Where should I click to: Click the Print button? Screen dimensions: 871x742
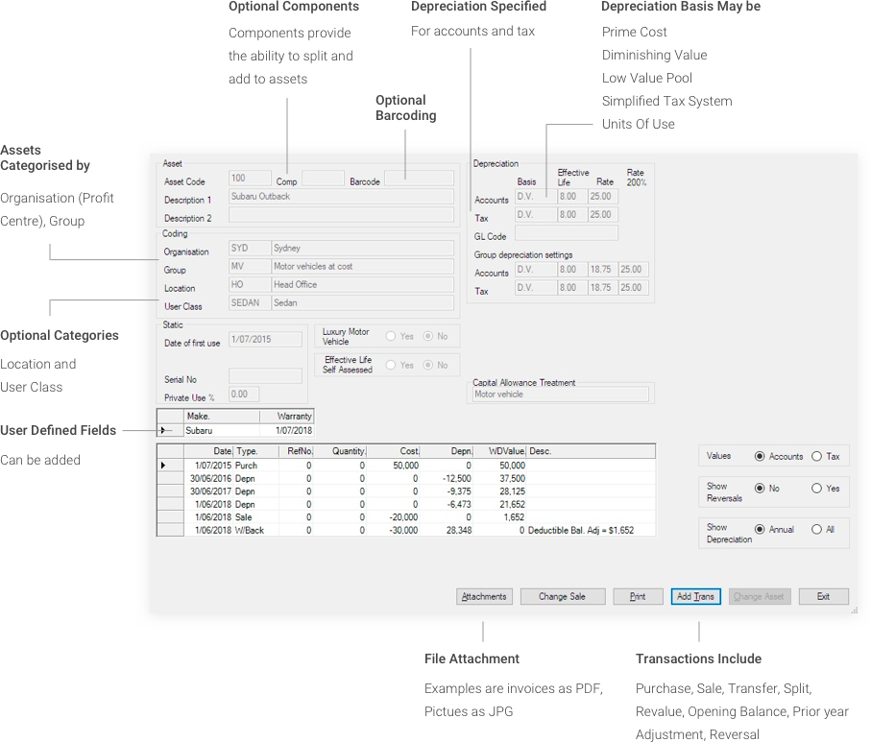(638, 596)
